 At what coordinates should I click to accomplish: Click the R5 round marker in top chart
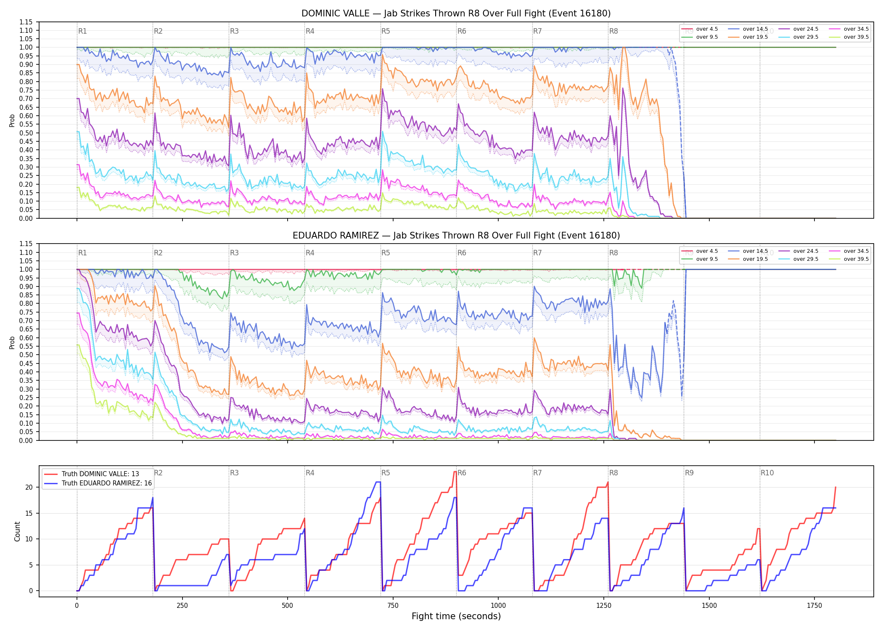[386, 31]
